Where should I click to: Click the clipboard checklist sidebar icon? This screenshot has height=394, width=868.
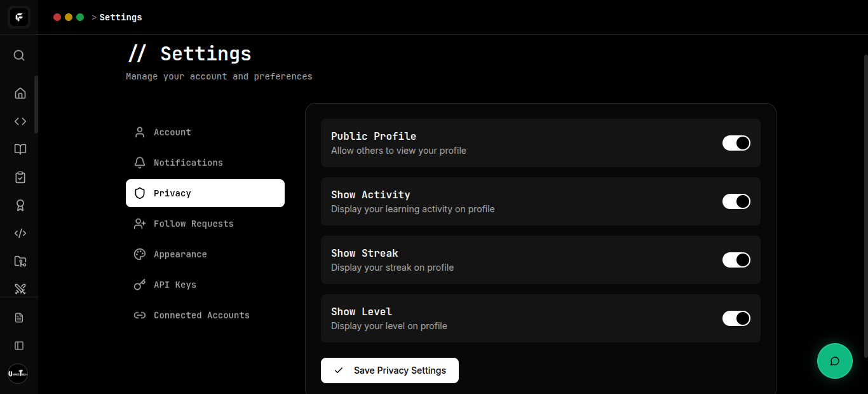tap(20, 177)
